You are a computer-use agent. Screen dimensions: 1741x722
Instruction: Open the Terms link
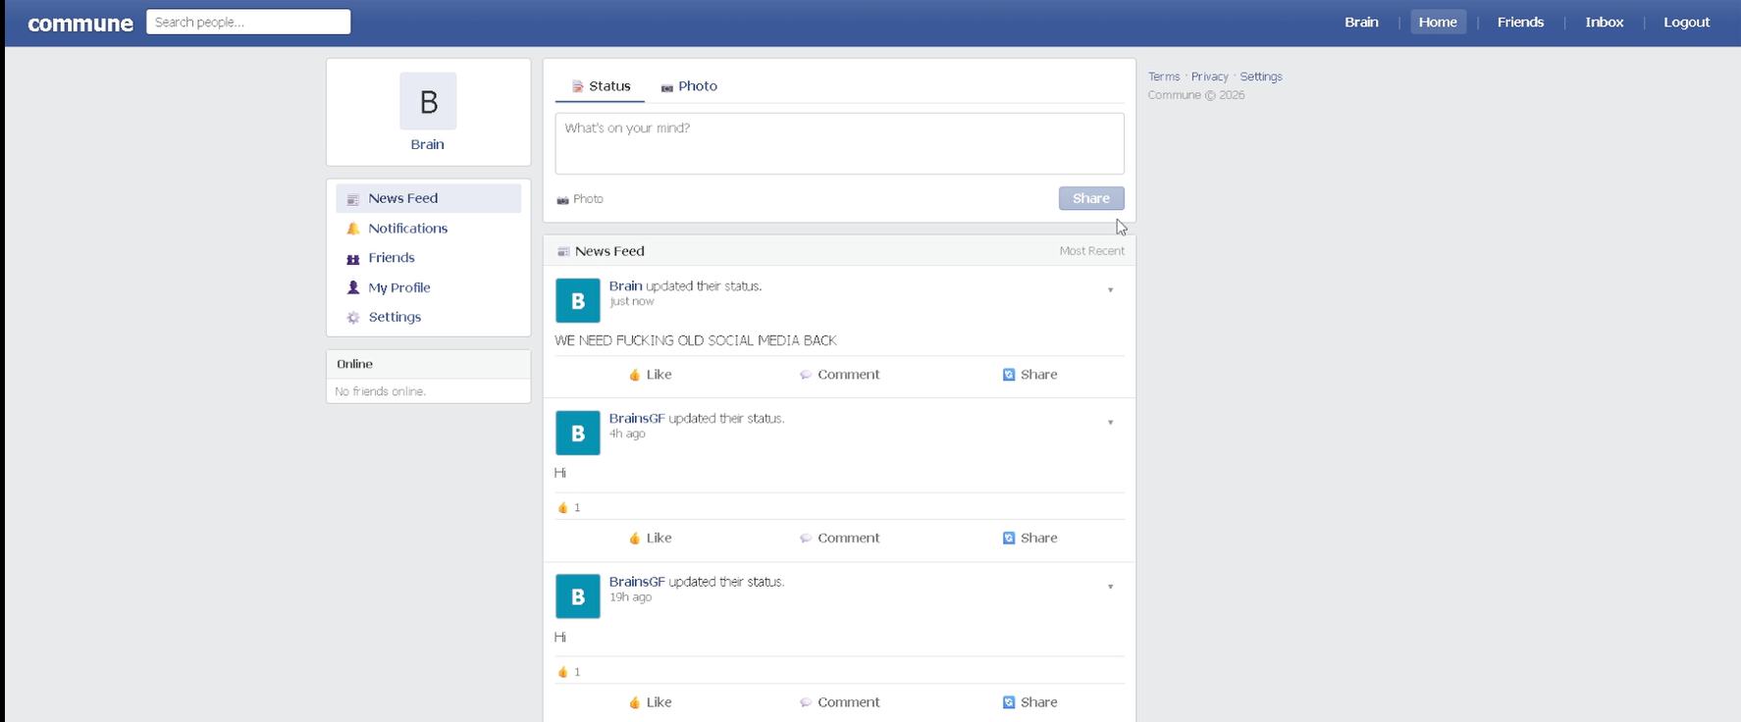pos(1164,77)
